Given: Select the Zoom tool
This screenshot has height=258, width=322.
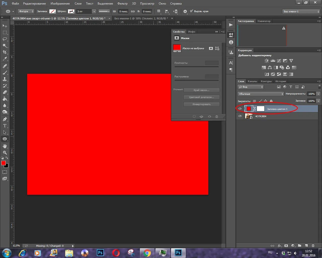Looking at the screenshot, I should [5, 153].
